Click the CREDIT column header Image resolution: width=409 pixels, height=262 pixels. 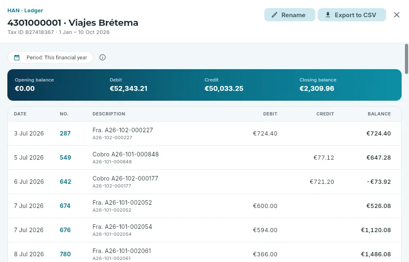(325, 114)
